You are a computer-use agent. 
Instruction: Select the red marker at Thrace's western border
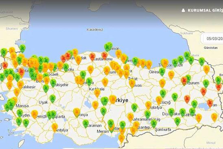[x=5, y=66]
